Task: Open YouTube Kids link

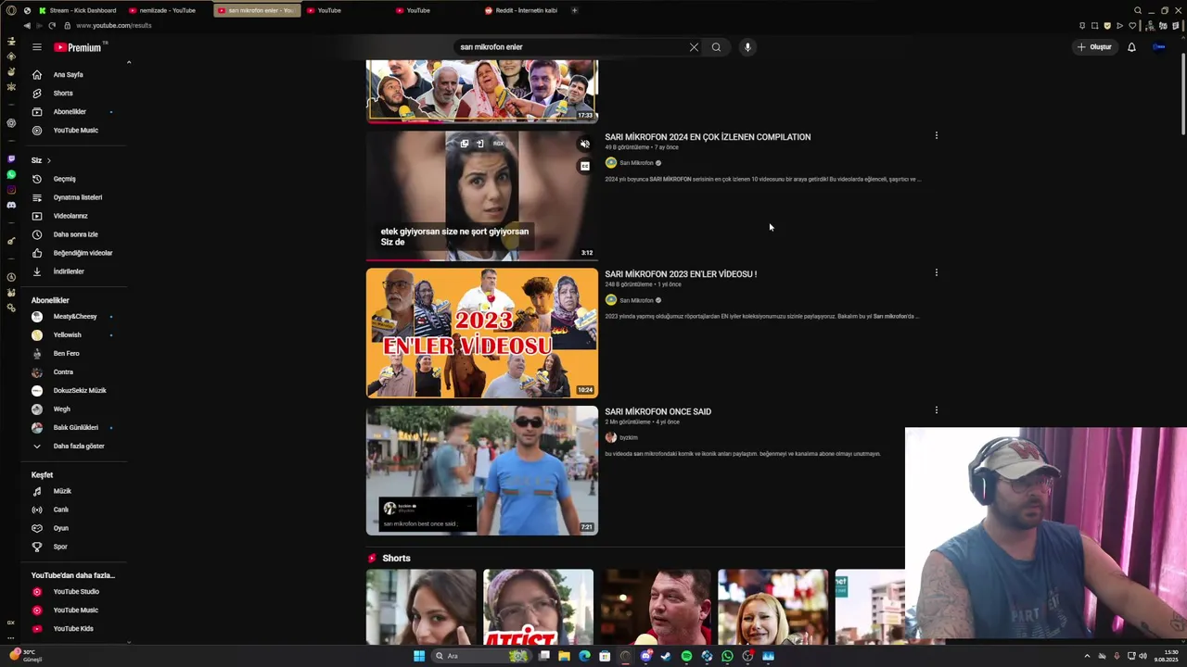Action: (73, 629)
